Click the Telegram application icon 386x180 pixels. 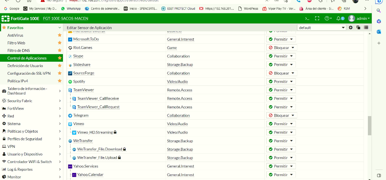(70, 115)
